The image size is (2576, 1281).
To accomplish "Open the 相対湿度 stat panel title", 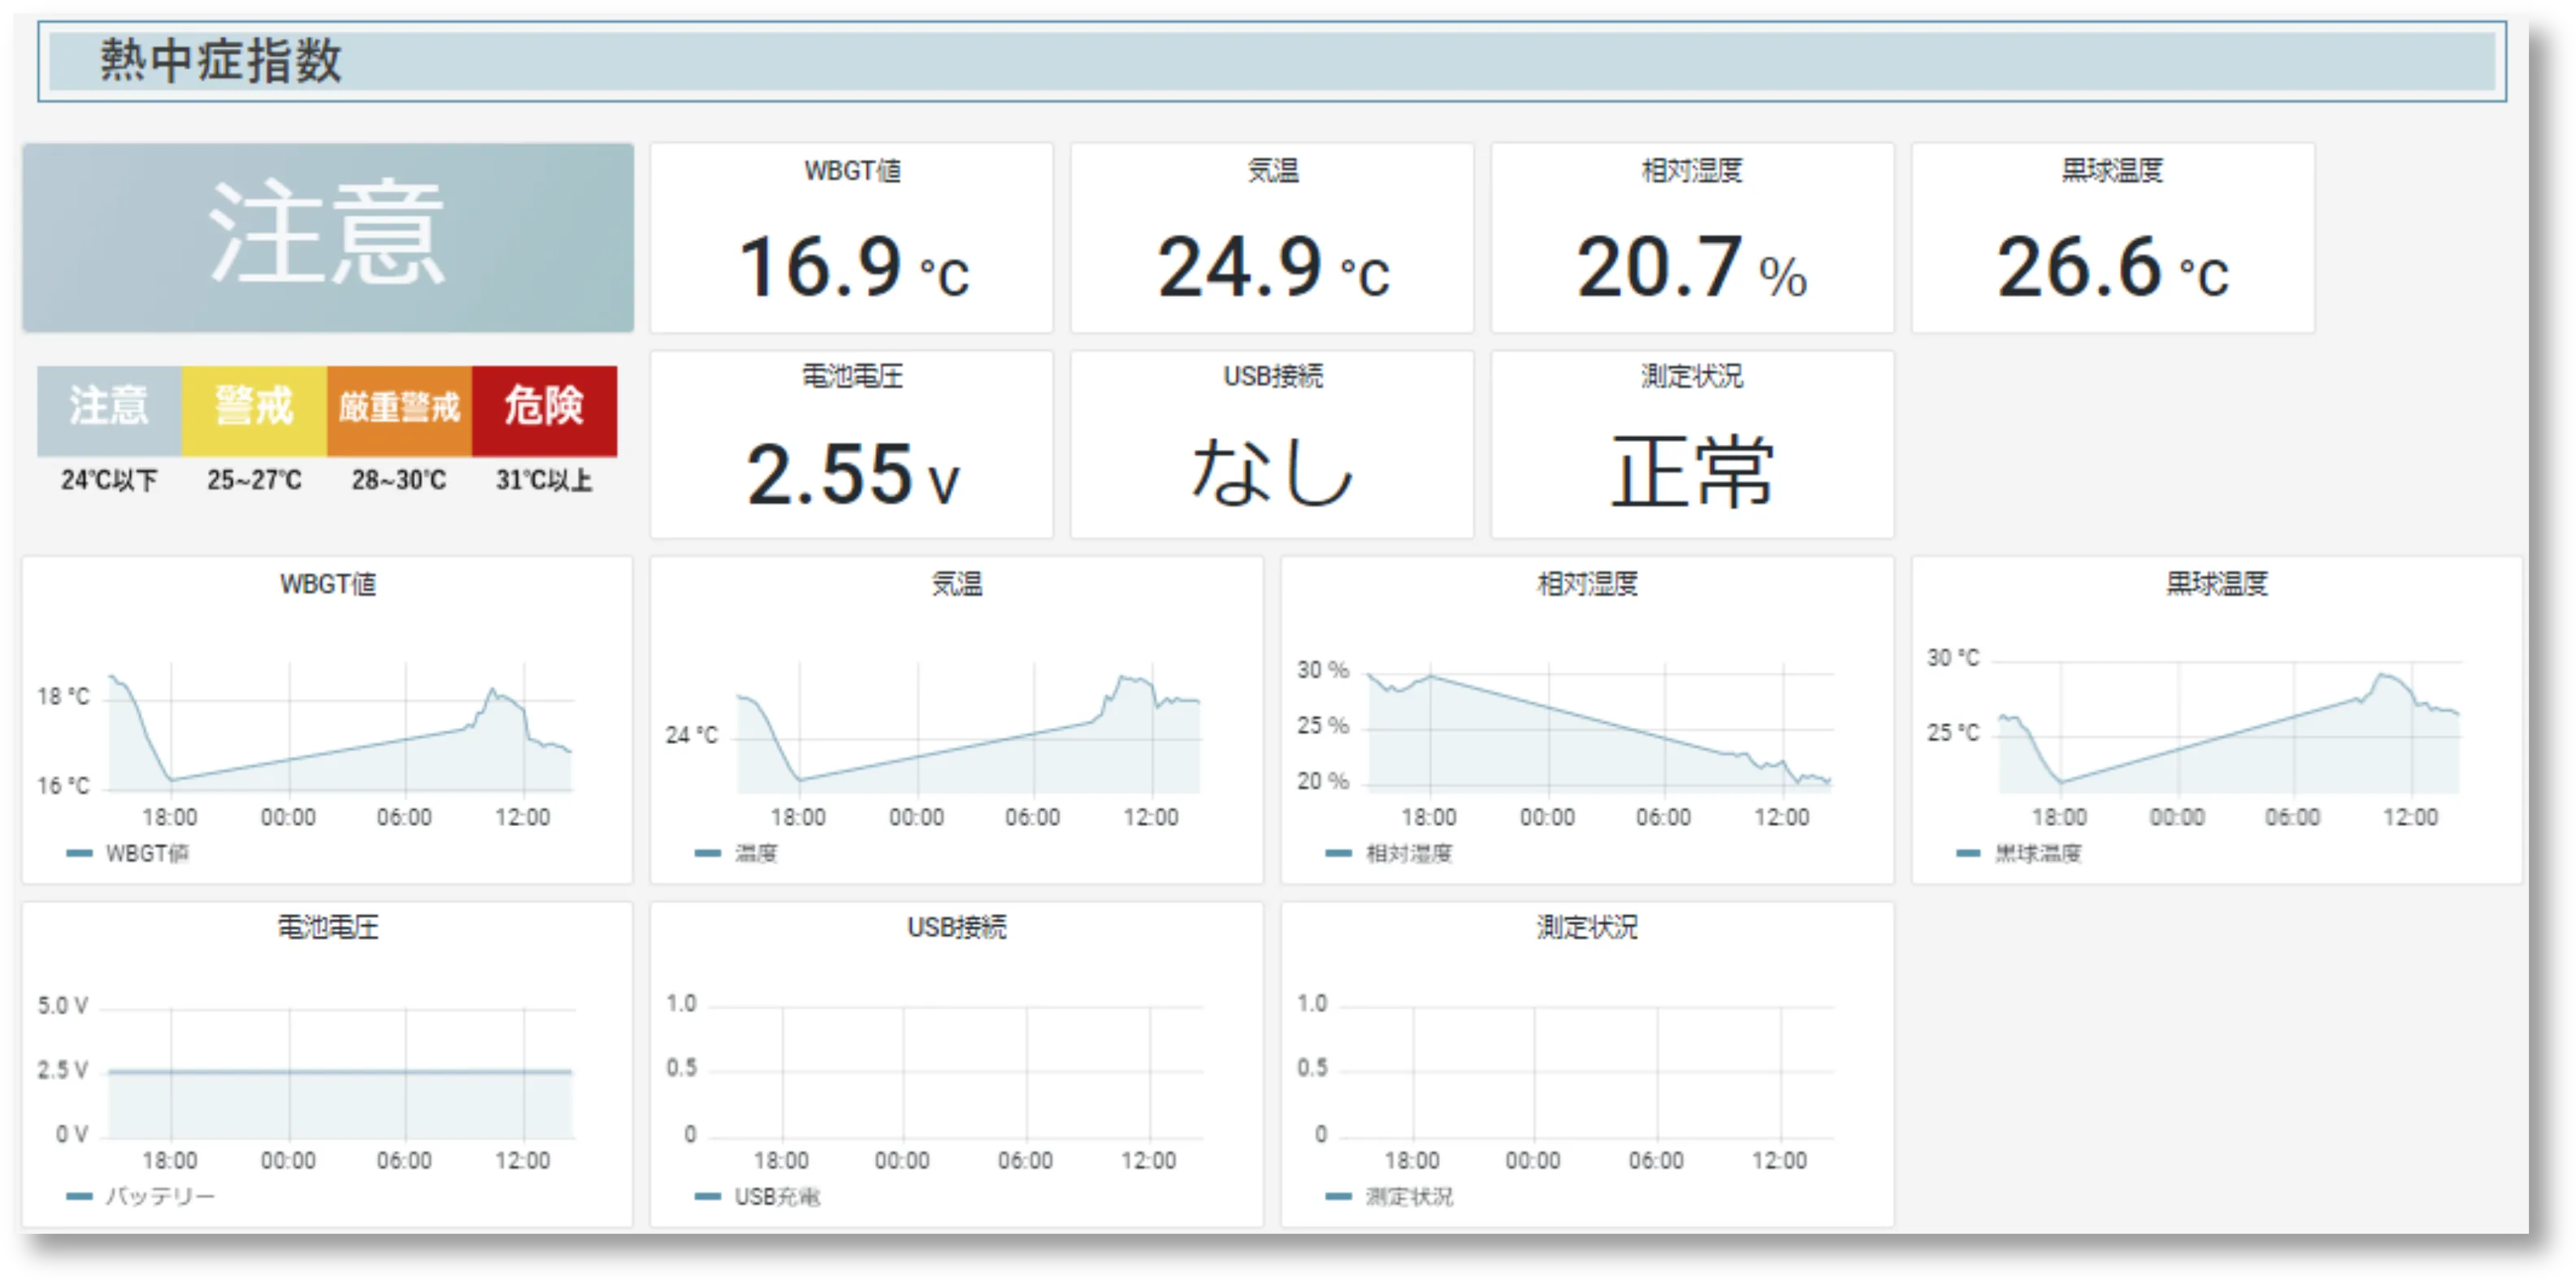I will (1692, 171).
